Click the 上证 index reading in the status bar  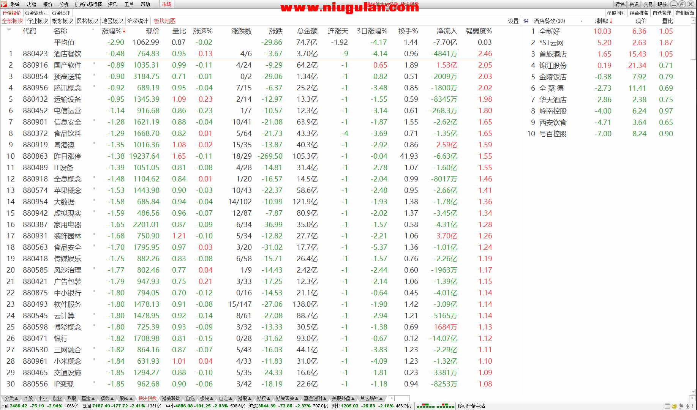click(40, 406)
